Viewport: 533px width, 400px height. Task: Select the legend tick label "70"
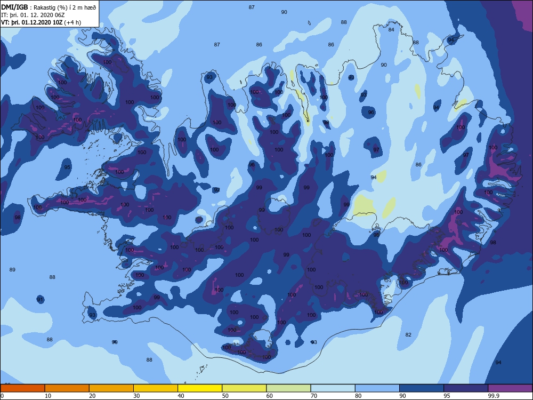(x=314, y=396)
